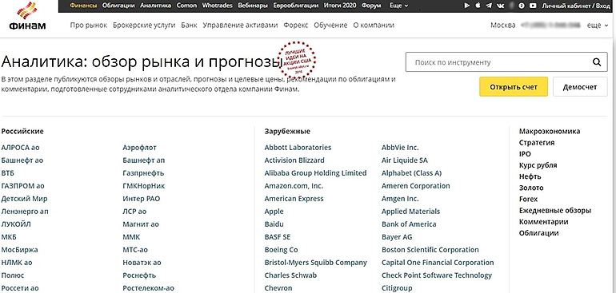Open the Форум menu item

coord(371,6)
